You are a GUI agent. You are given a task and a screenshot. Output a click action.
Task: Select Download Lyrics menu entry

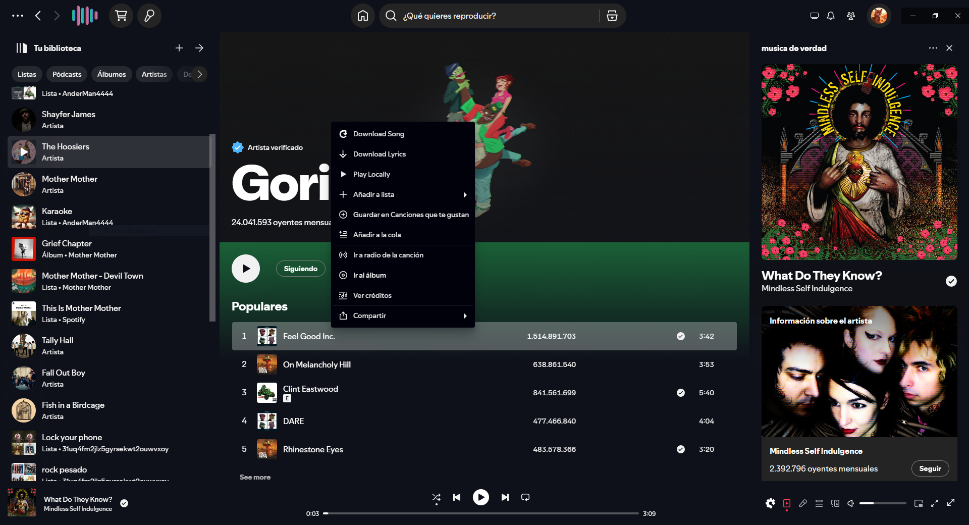(x=403, y=154)
